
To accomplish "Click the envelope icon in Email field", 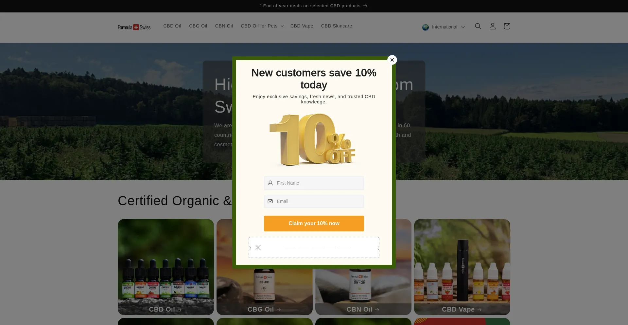I will (270, 201).
